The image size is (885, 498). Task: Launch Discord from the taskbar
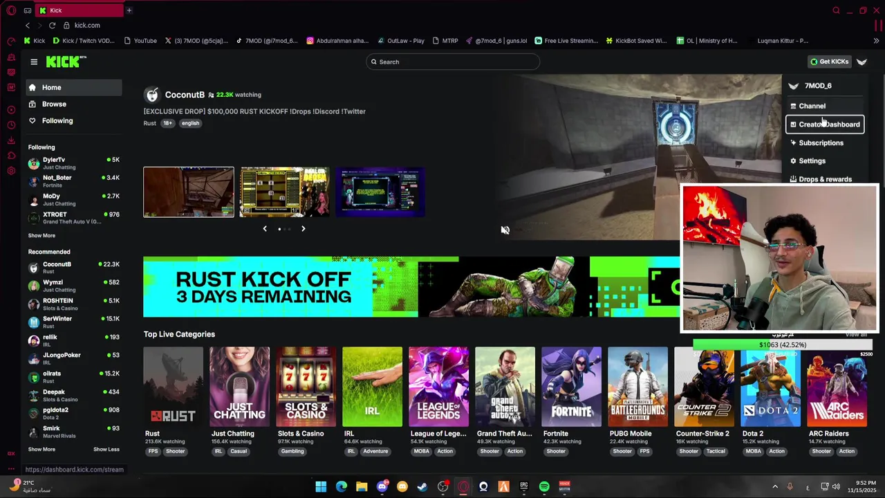point(382,487)
